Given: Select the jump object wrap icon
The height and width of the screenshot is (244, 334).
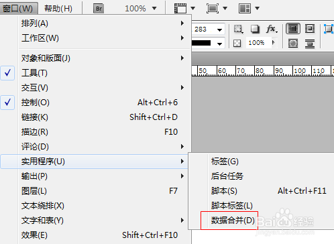Looking at the screenshot, I should click(310, 44).
